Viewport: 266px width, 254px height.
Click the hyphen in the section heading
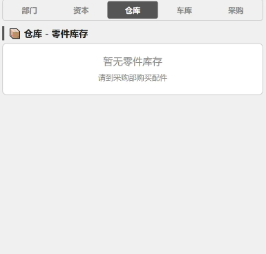(47, 35)
